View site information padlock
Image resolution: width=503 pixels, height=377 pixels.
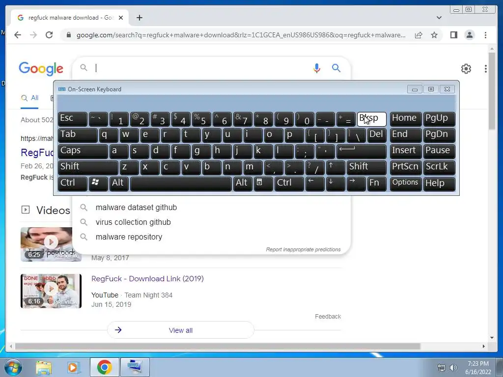68,35
